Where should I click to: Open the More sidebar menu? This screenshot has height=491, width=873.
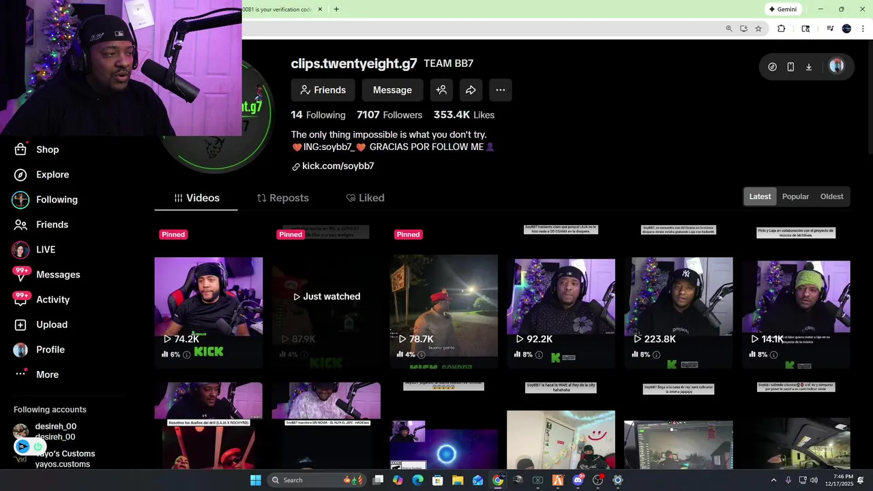(36, 374)
